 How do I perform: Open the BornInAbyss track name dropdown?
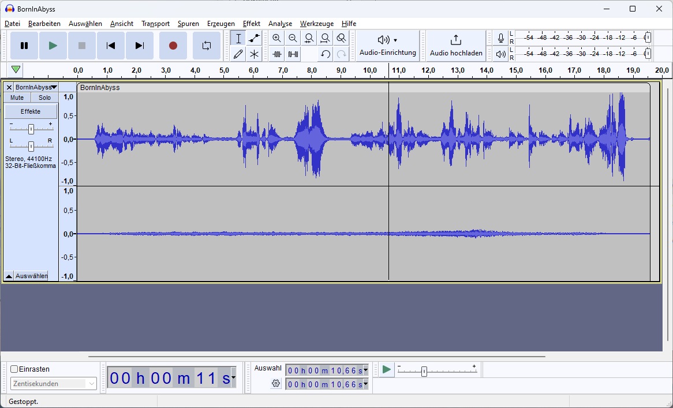pyautogui.click(x=36, y=87)
